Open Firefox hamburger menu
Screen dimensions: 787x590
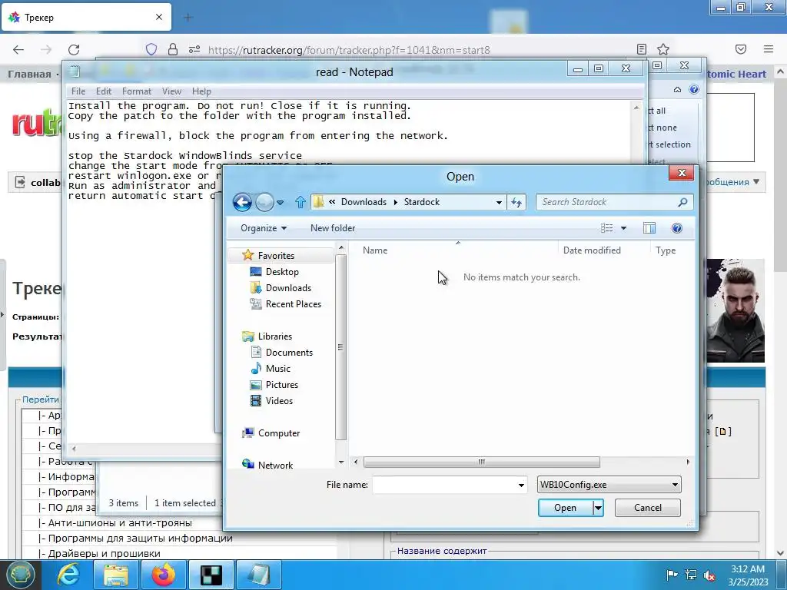pyautogui.click(x=769, y=49)
